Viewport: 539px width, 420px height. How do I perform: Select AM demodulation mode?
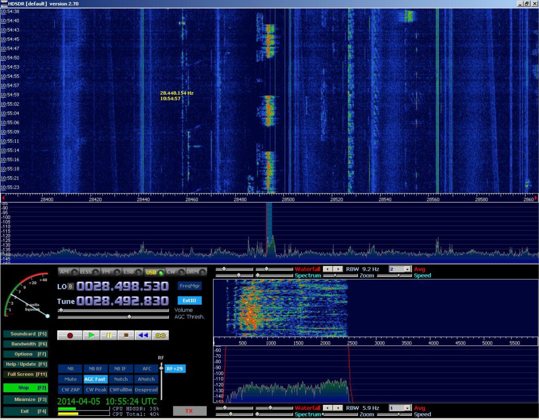(x=66, y=272)
